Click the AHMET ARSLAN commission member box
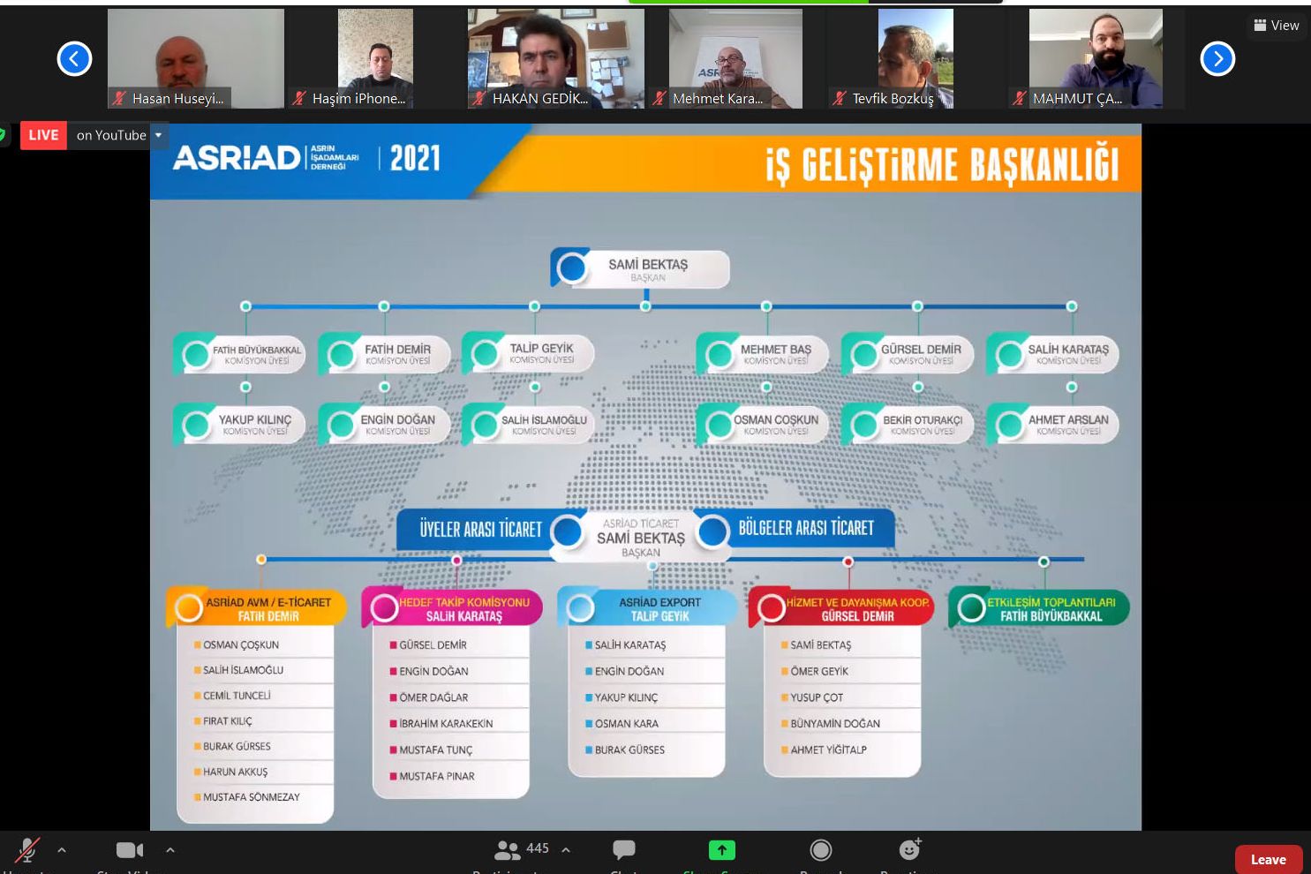1311x874 pixels. click(1052, 425)
